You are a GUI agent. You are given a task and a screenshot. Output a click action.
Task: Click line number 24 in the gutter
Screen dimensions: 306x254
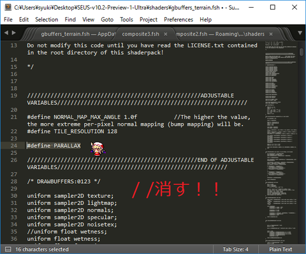pyautogui.click(x=14, y=146)
